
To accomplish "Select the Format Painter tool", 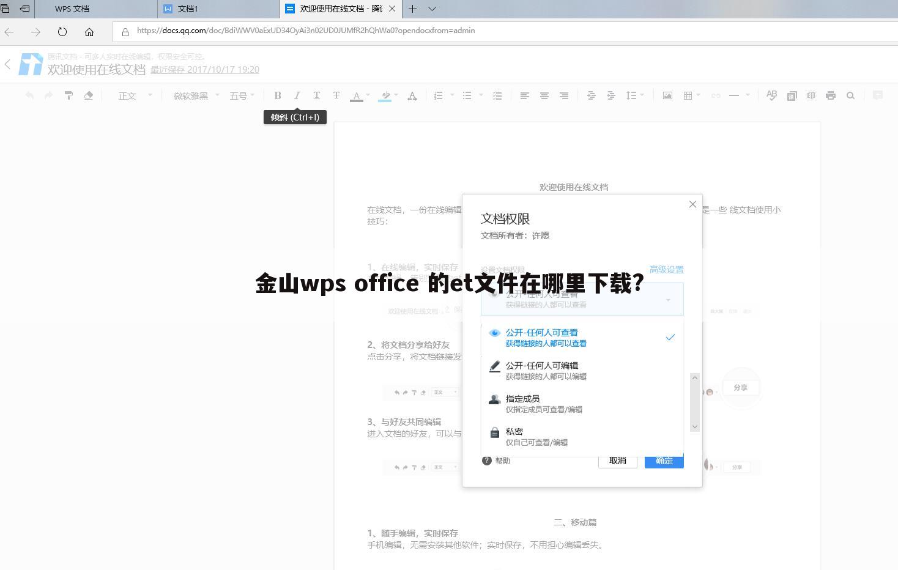I will [x=69, y=95].
